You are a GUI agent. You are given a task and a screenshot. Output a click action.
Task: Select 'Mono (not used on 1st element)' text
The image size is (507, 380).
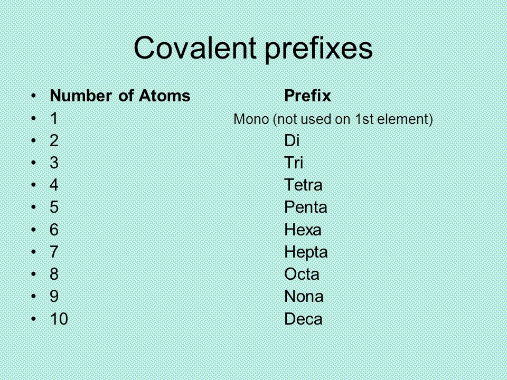point(333,119)
